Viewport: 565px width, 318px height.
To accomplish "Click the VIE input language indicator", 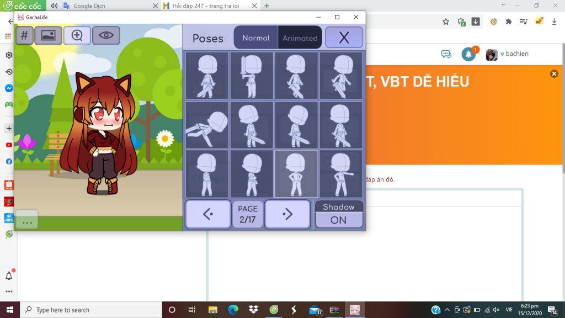I will [509, 310].
